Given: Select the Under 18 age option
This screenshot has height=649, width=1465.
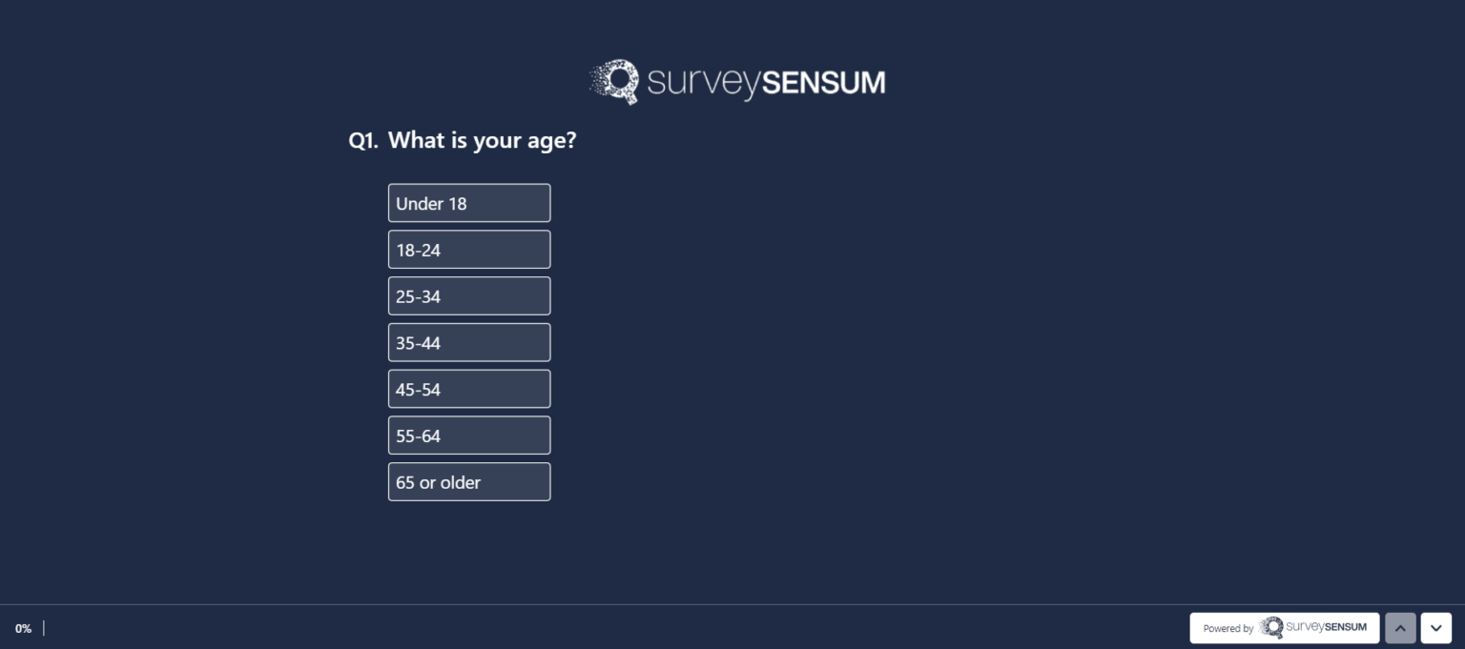Looking at the screenshot, I should click(468, 202).
